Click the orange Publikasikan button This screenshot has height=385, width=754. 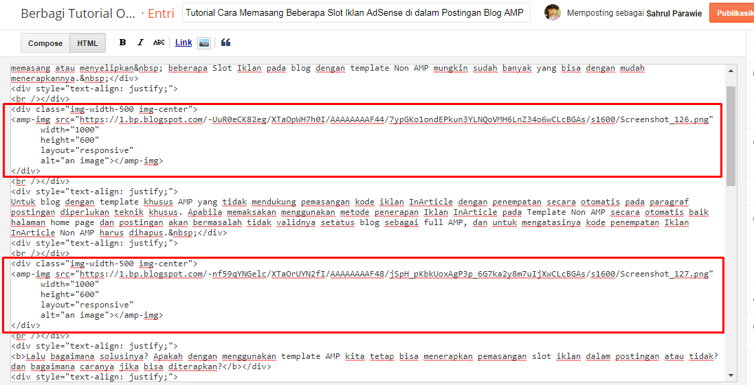pos(733,13)
